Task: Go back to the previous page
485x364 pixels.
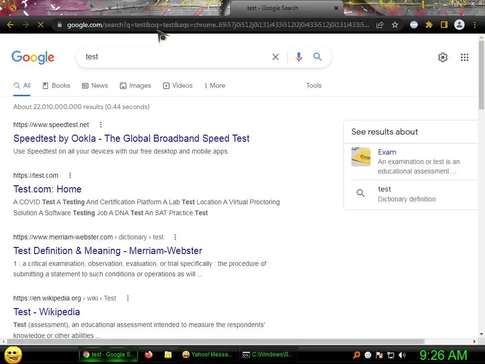Action: [x=10, y=25]
